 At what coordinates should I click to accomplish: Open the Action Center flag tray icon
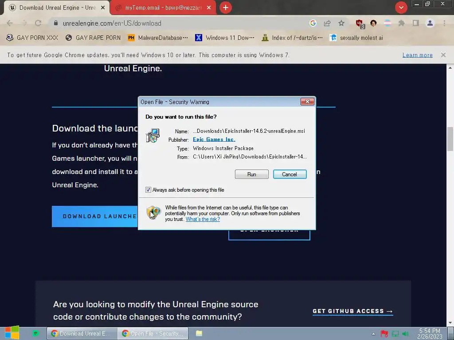coord(384,334)
